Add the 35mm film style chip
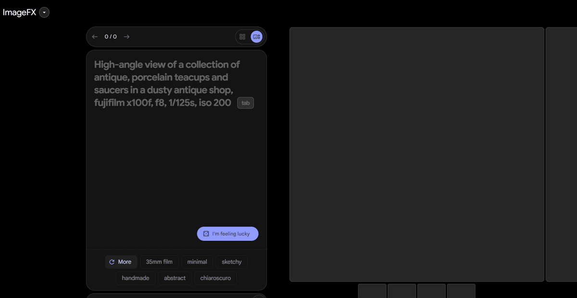The image size is (577, 298). [159, 262]
